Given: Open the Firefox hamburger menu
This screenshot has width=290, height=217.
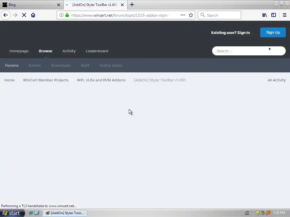Looking at the screenshot, I should point(285,15).
